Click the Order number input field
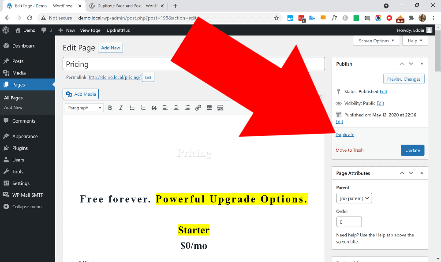 click(x=349, y=222)
